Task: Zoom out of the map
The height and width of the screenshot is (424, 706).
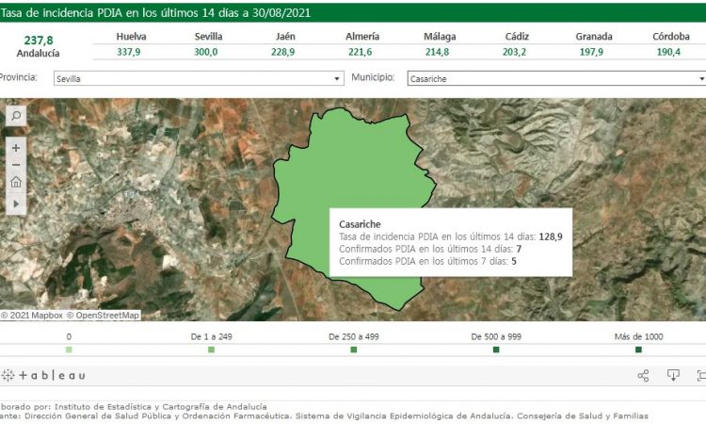Action: tap(16, 165)
